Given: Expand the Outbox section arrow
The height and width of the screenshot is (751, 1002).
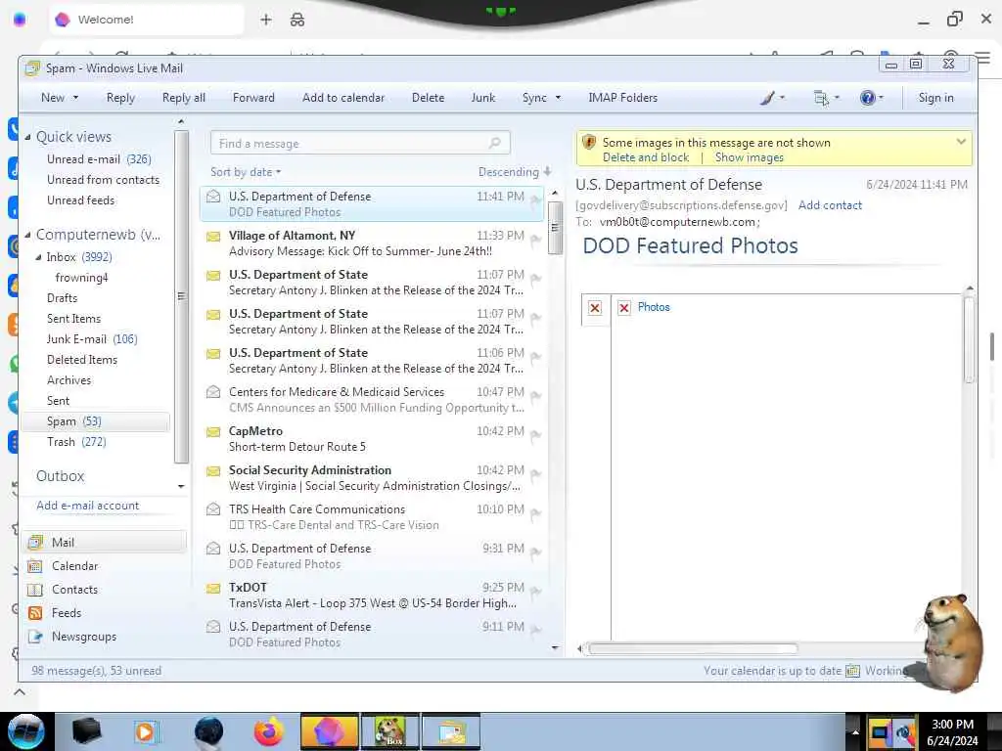Looking at the screenshot, I should pyautogui.click(x=181, y=486).
